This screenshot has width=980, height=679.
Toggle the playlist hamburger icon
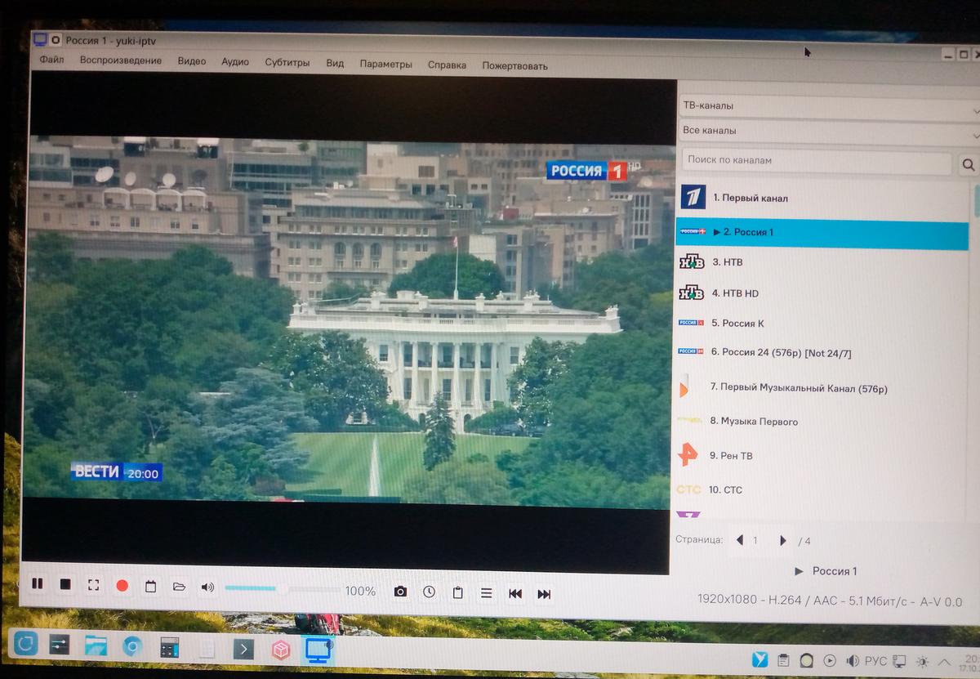coord(486,593)
